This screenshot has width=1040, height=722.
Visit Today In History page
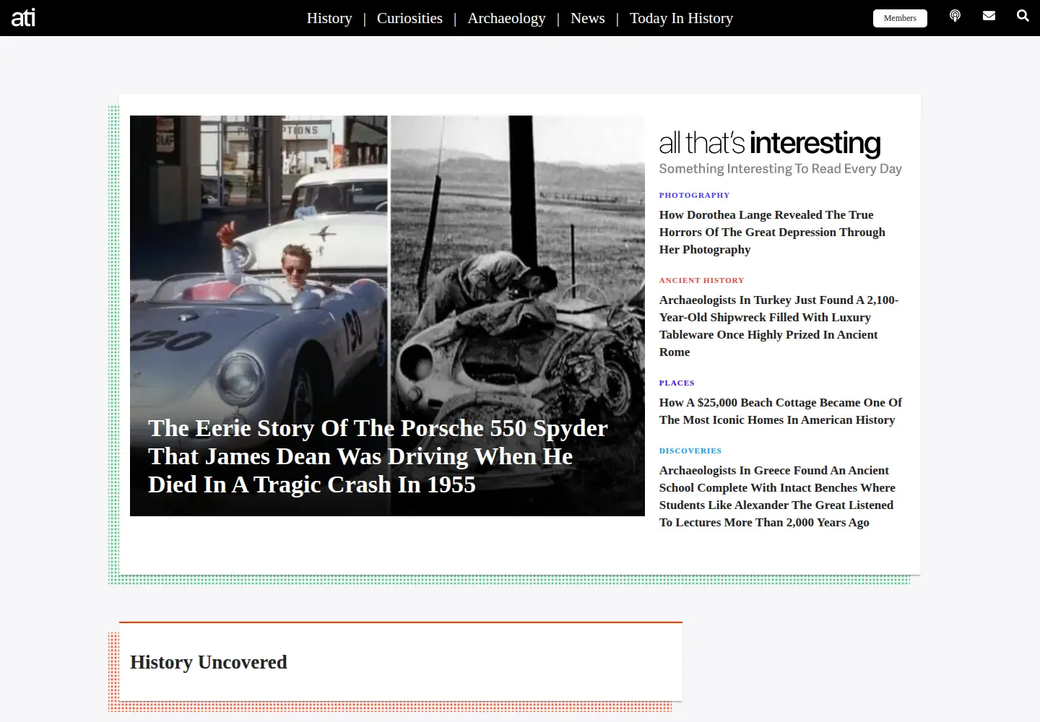(681, 18)
